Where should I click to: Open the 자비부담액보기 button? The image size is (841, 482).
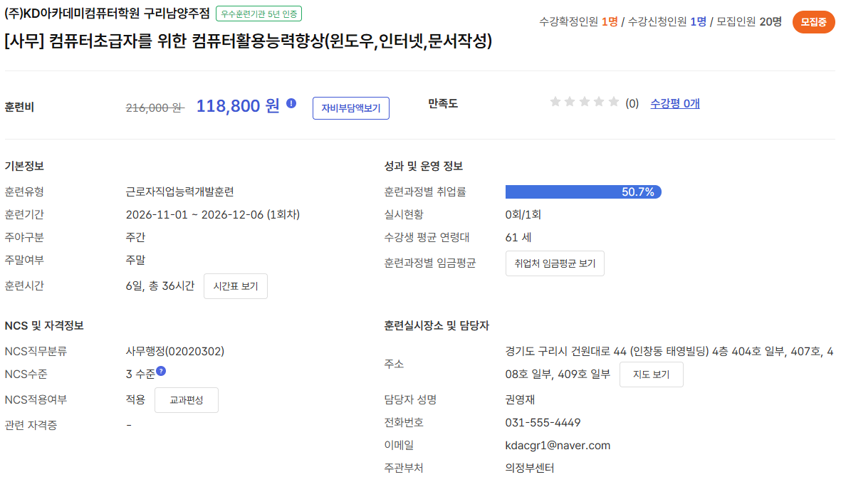351,108
